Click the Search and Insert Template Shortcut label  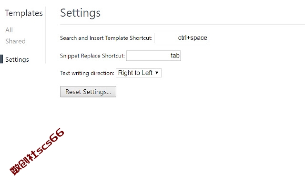[106, 38]
